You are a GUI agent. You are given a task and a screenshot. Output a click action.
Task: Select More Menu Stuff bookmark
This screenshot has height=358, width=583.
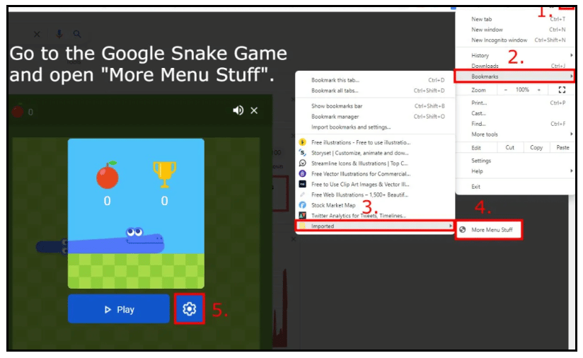(492, 230)
